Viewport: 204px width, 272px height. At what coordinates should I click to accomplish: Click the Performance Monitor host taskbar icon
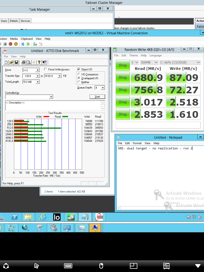pos(82,228)
